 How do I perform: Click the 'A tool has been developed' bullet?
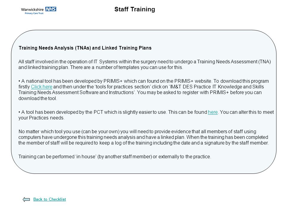pos(146,115)
